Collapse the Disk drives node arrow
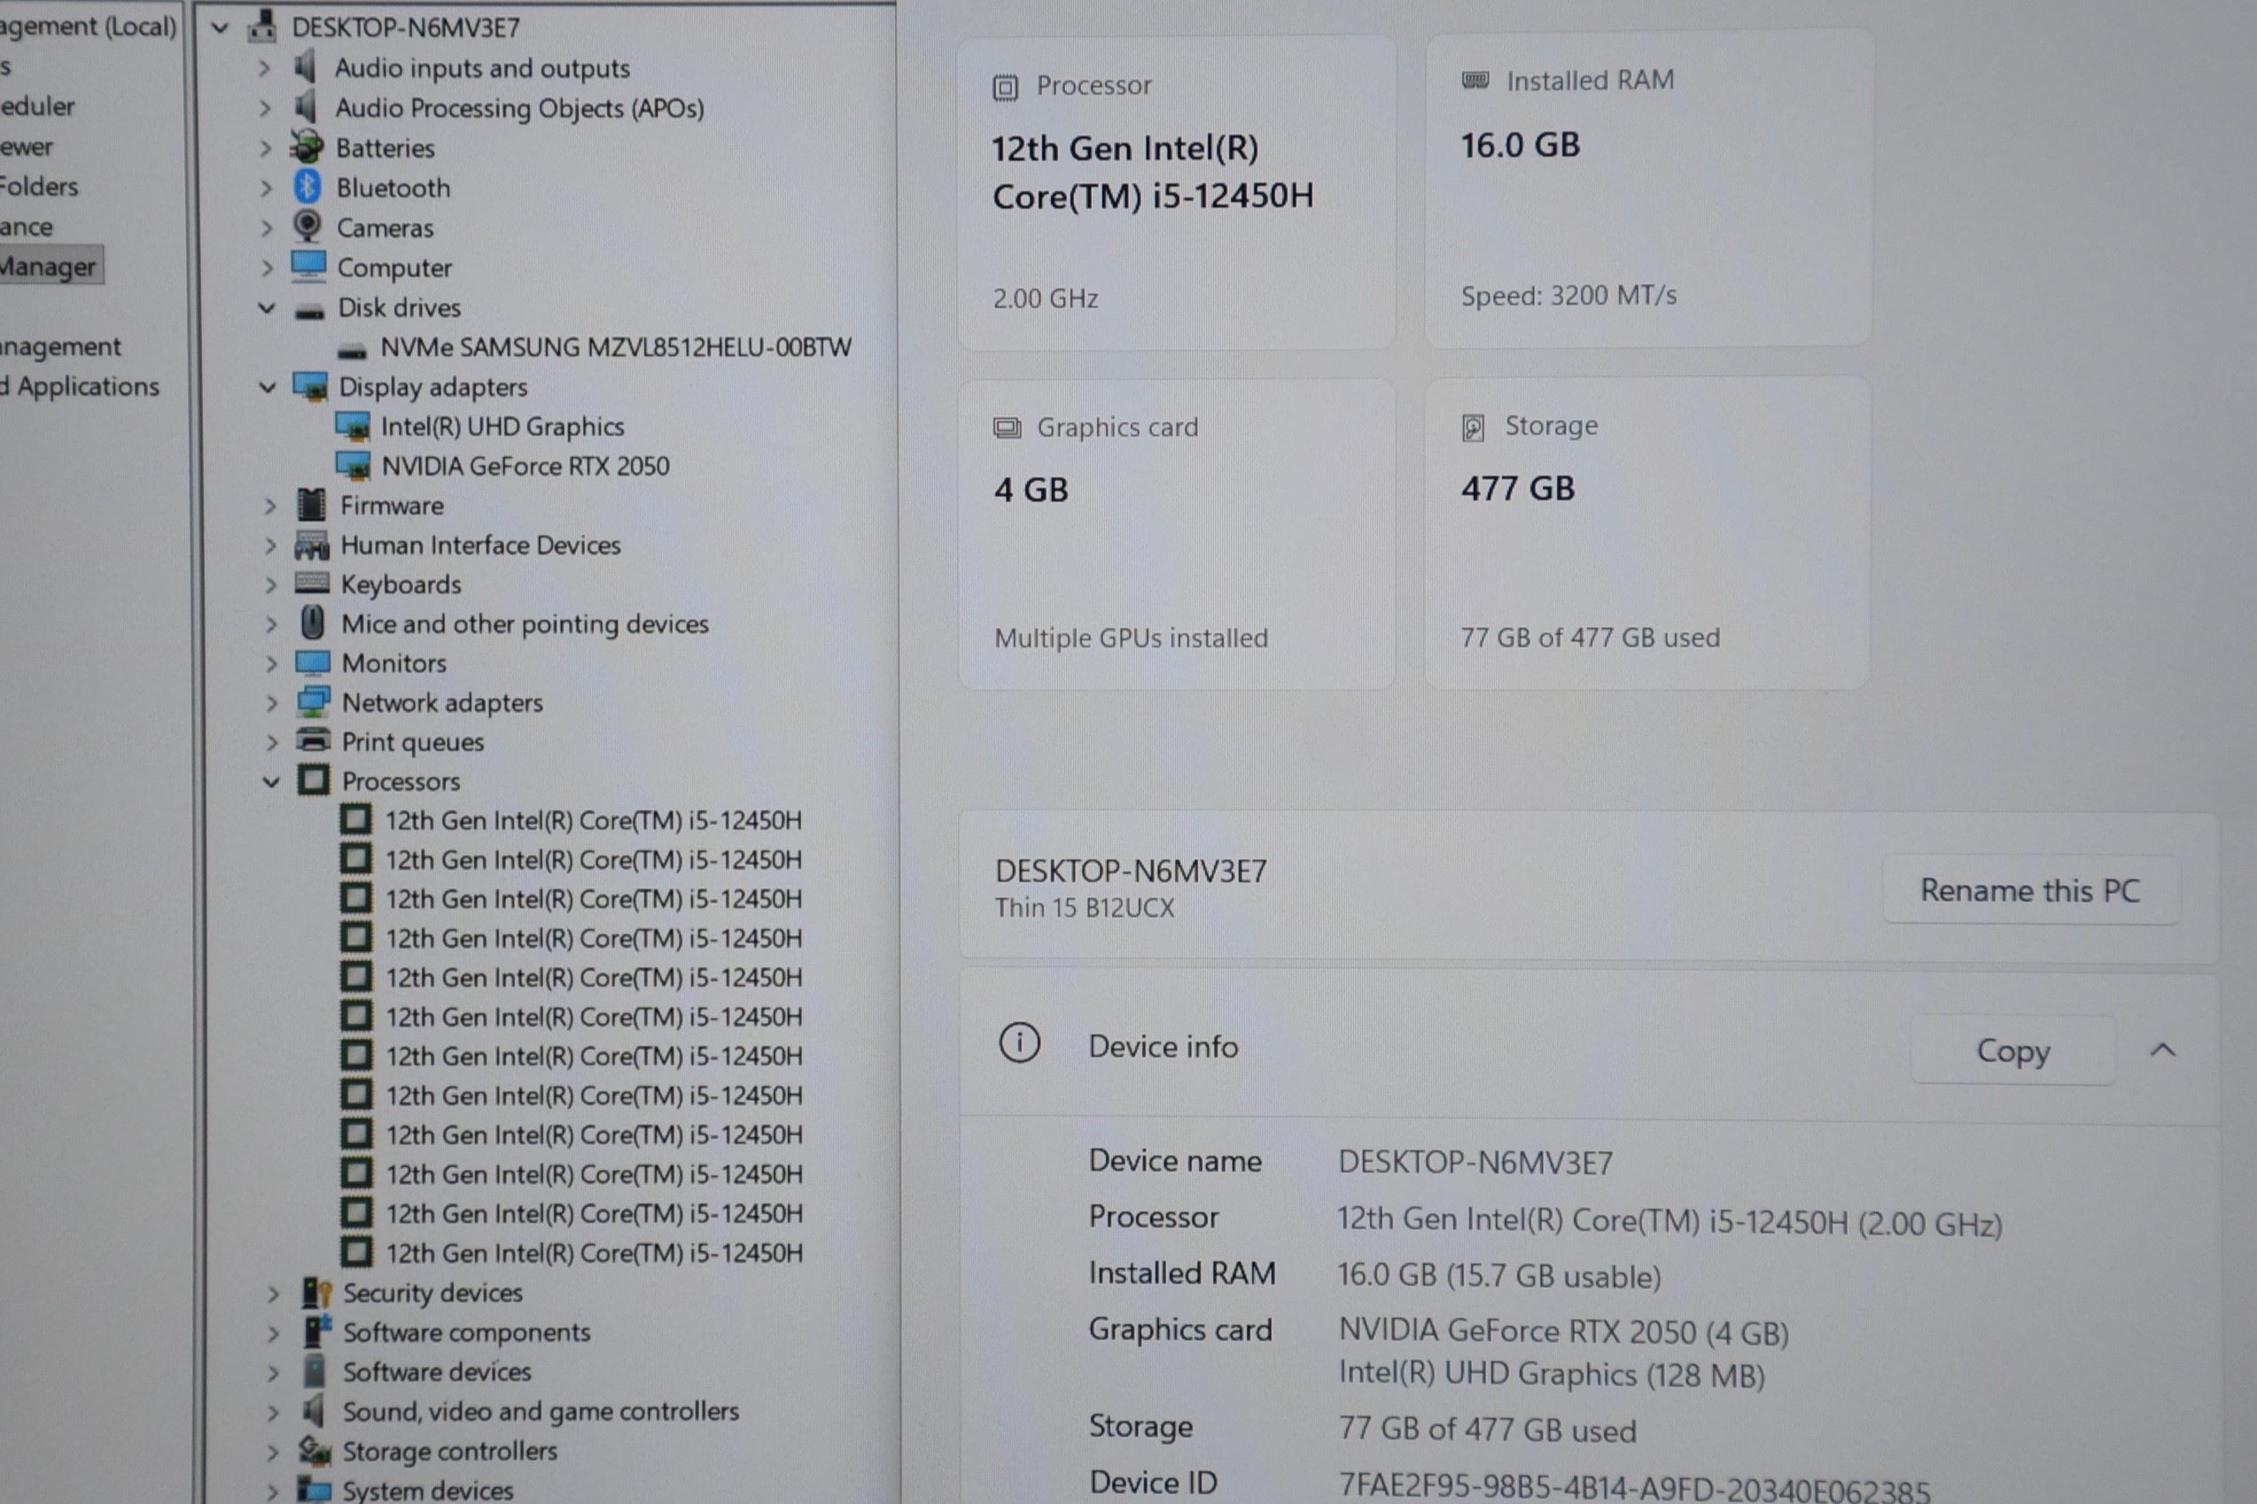This screenshot has width=2257, height=1504. 267,308
